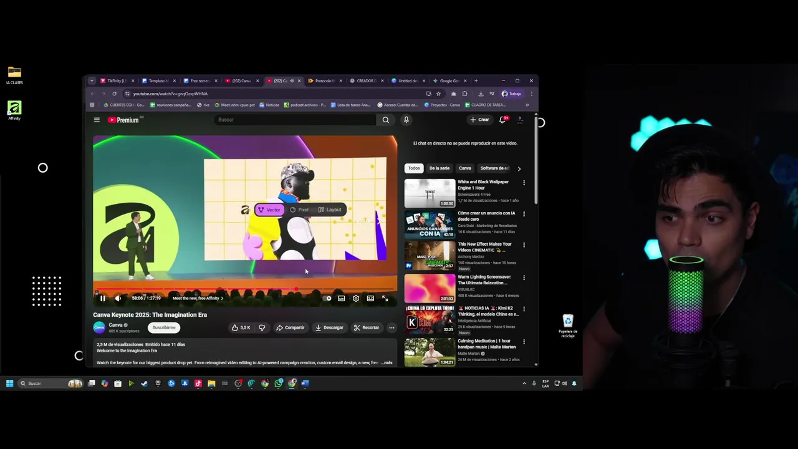
Task: Open the Noticias bookmark
Action: (269, 105)
